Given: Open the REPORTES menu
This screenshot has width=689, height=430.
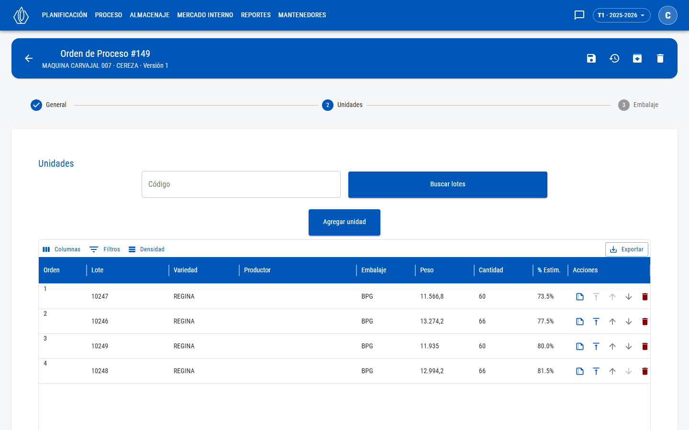Looking at the screenshot, I should click(x=256, y=15).
